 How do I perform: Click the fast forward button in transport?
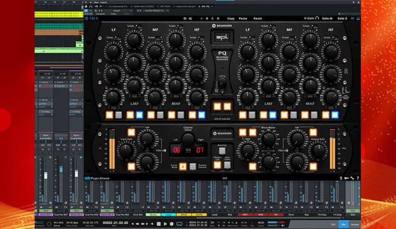[143, 224]
